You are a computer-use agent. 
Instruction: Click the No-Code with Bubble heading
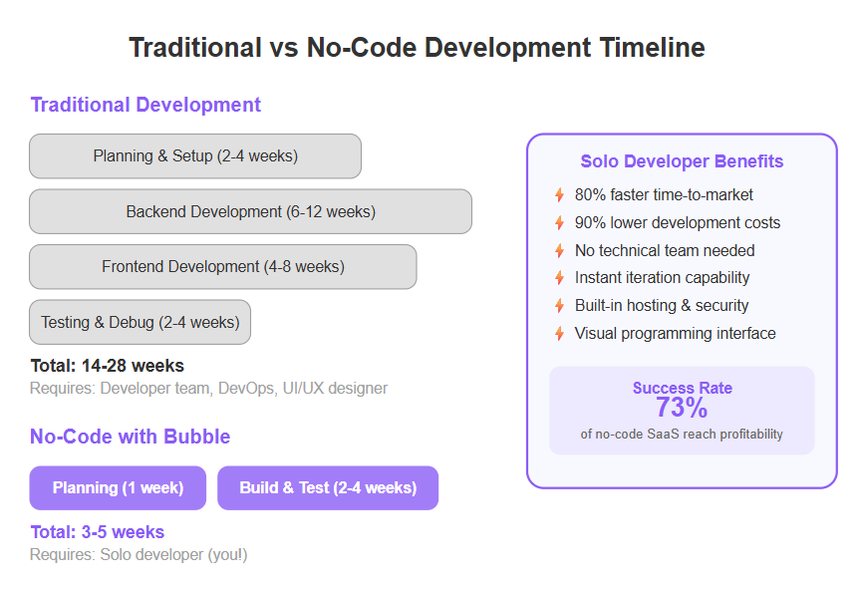(x=131, y=437)
